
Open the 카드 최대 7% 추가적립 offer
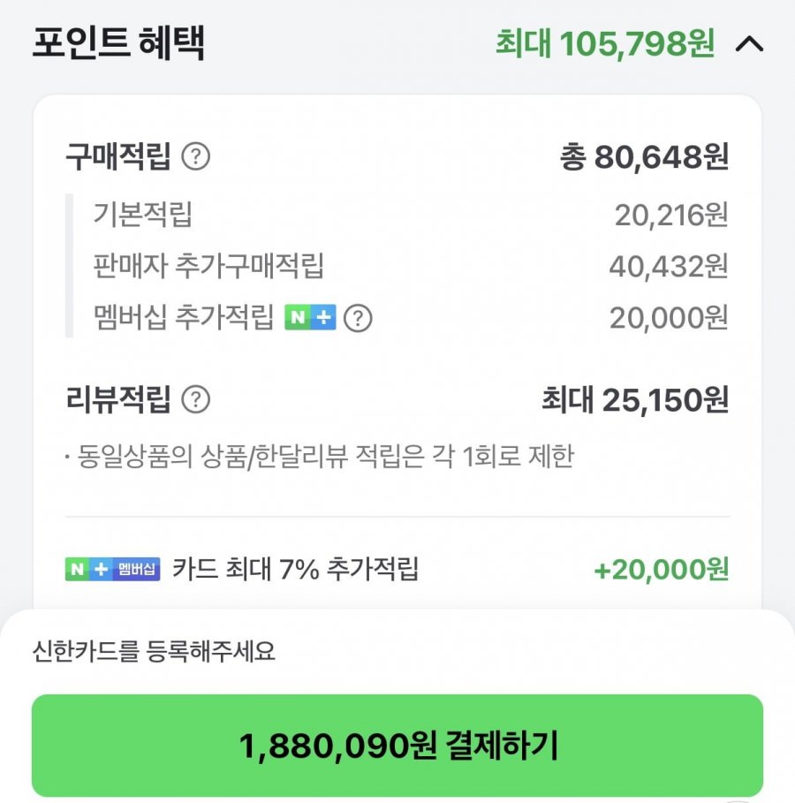pos(295,569)
